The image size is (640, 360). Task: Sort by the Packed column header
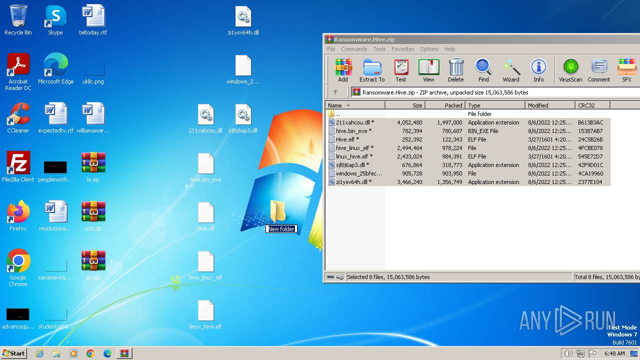[445, 105]
